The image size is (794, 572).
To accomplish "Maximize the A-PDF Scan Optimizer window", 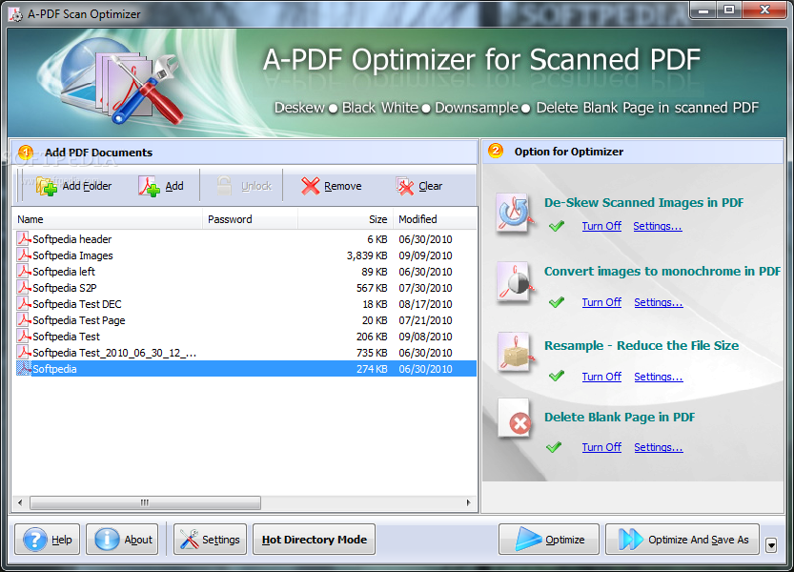I will pyautogui.click(x=729, y=10).
